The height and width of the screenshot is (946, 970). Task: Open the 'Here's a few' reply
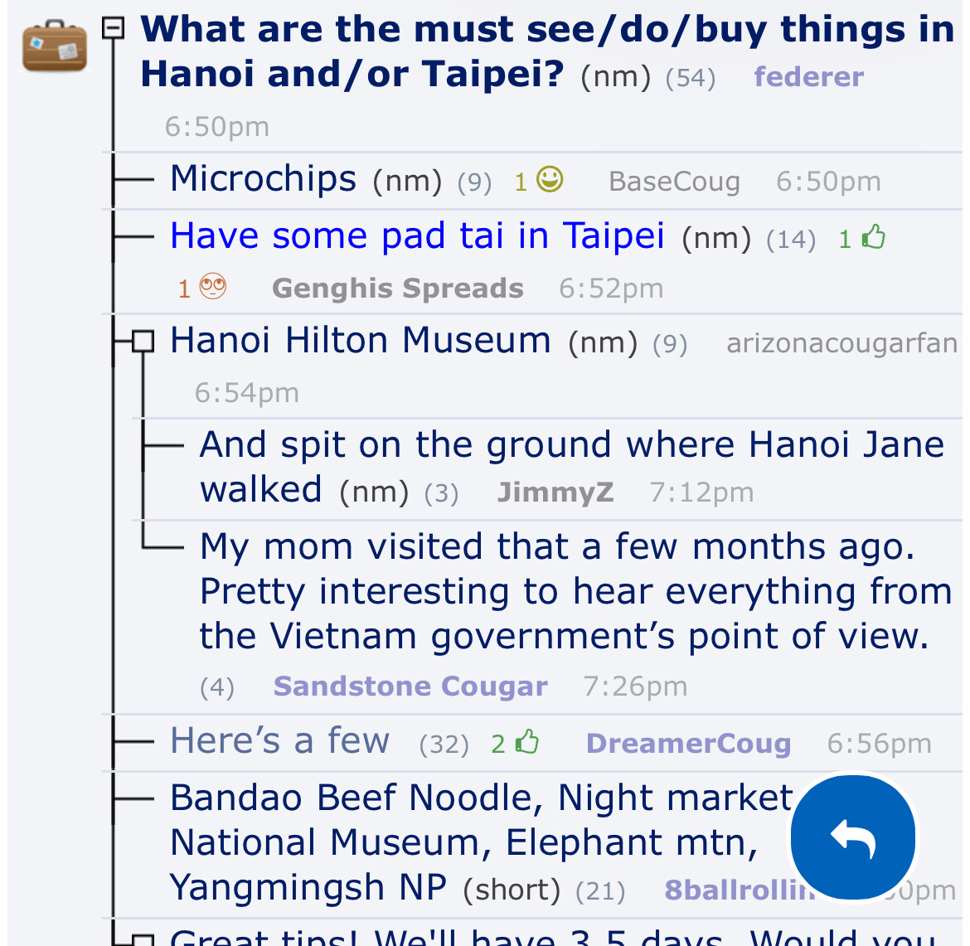(x=279, y=740)
